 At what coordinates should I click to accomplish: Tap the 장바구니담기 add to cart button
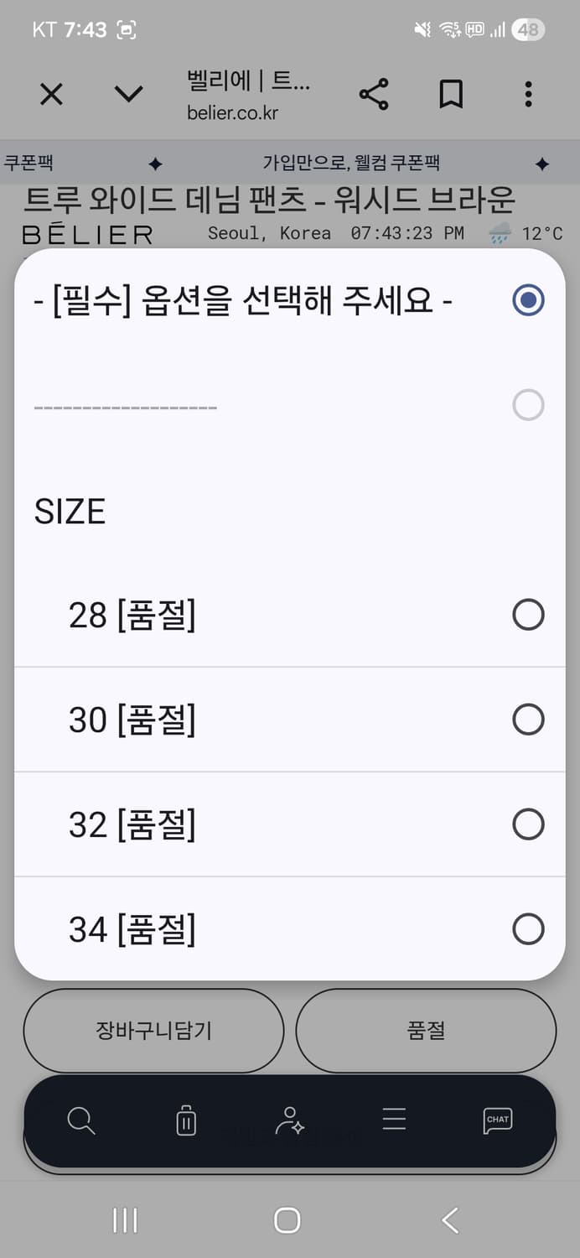(x=153, y=1031)
